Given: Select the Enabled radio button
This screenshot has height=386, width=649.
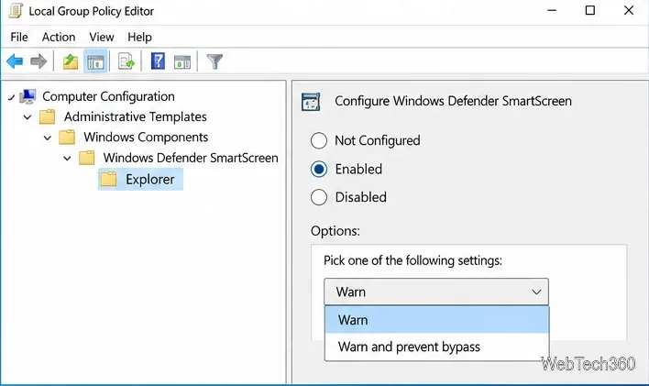Looking at the screenshot, I should [x=319, y=169].
